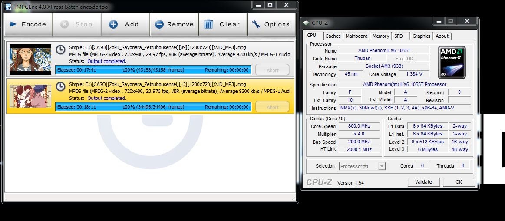Click the Stepping value 0

click(x=459, y=92)
